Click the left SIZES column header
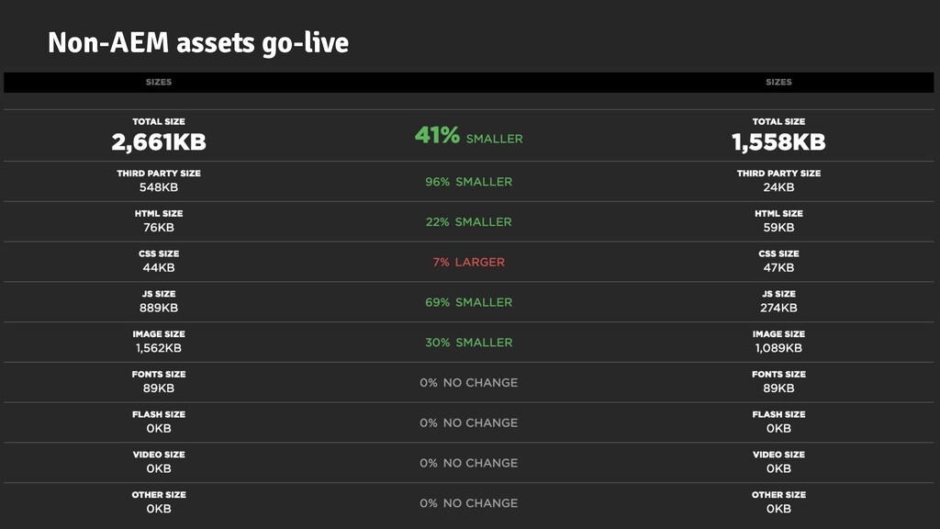 pos(159,82)
